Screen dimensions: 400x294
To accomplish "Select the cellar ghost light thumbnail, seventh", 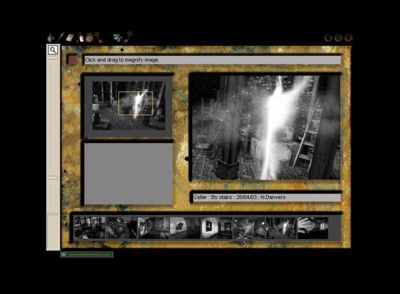I will (x=281, y=227).
